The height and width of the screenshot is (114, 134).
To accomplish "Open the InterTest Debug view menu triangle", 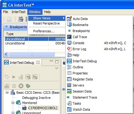I will tap(57, 69).
